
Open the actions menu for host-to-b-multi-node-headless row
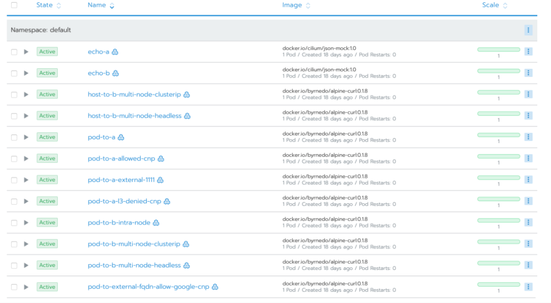(x=528, y=116)
